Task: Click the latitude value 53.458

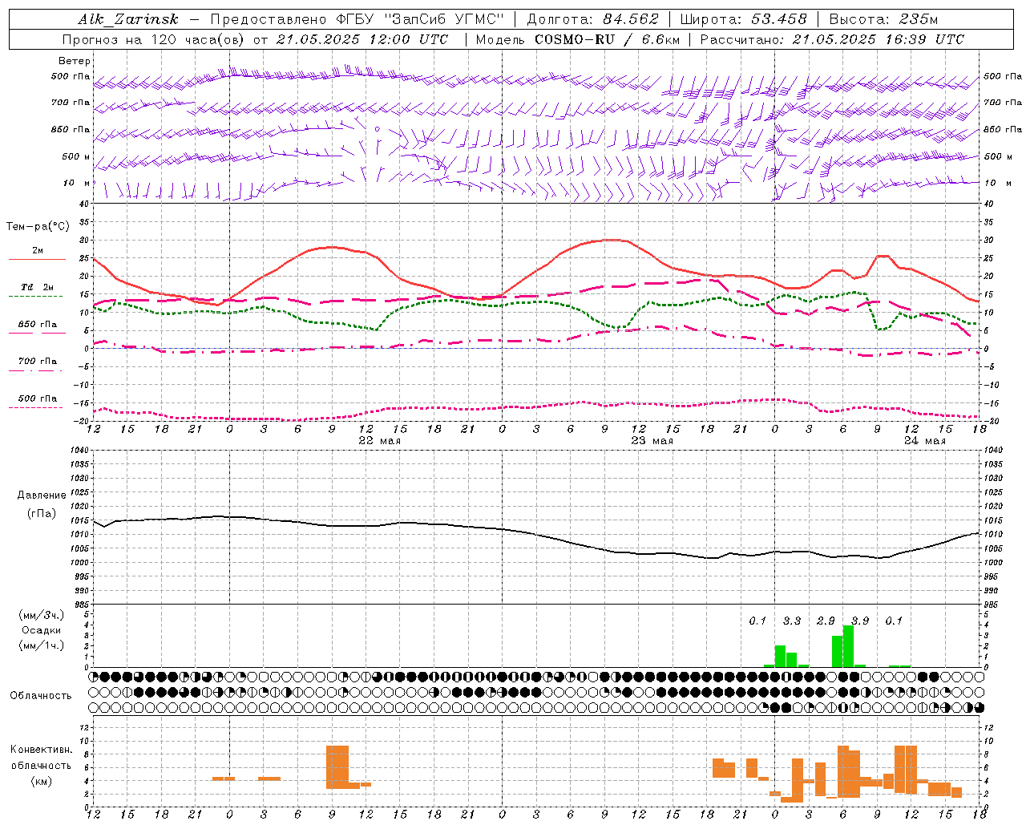Action: pyautogui.click(x=779, y=19)
